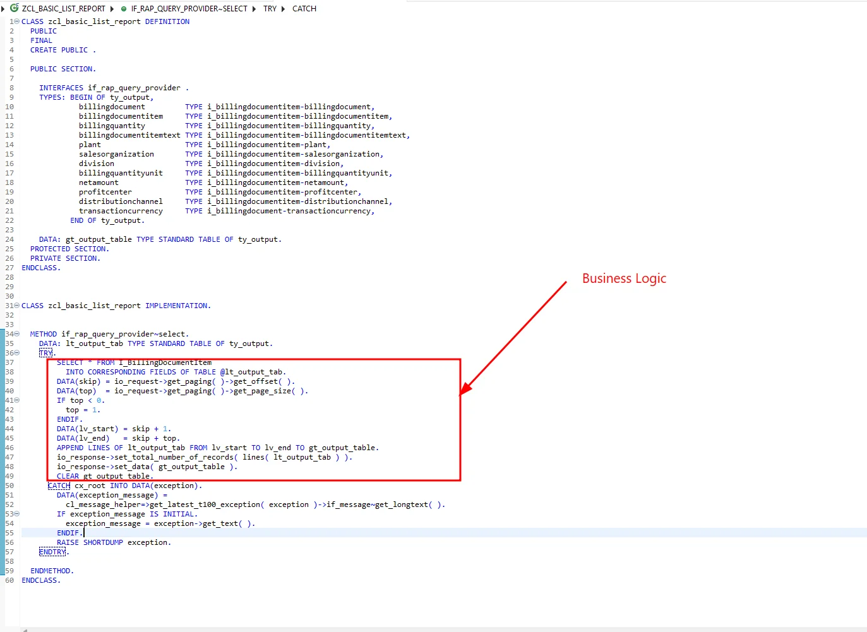The image size is (867, 632).
Task: Collapse the 'IF exception_message IS INITIAL' block
Action: pyautogui.click(x=17, y=514)
